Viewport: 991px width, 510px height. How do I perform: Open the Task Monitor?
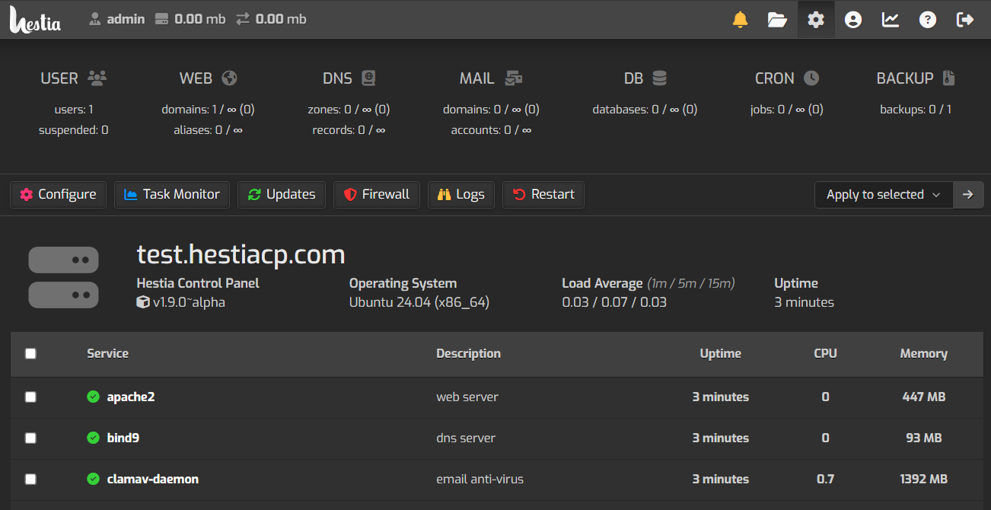(172, 194)
